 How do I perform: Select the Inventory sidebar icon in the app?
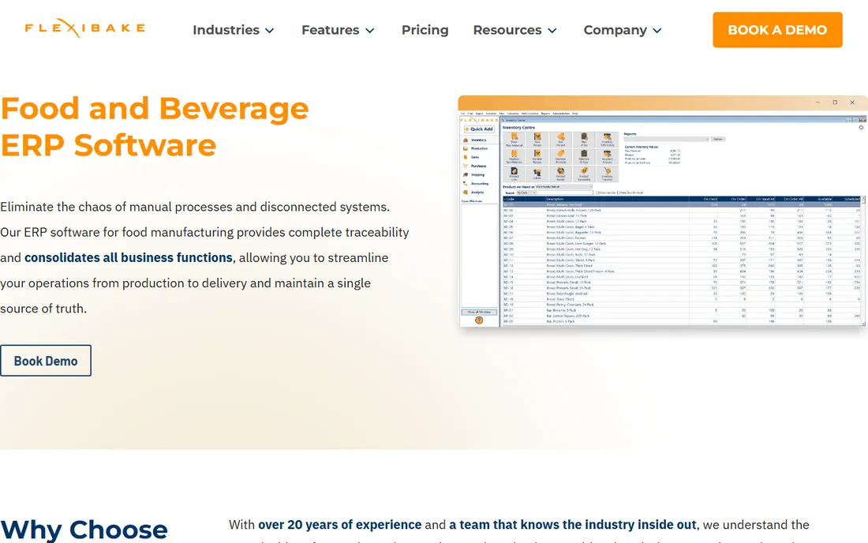pyautogui.click(x=466, y=140)
